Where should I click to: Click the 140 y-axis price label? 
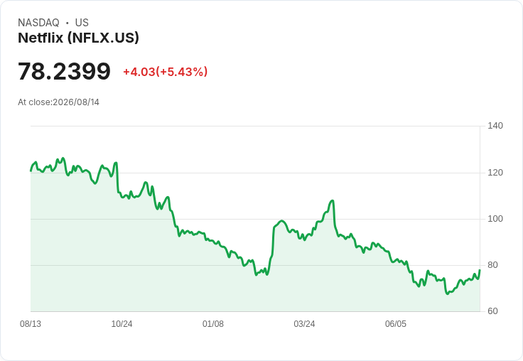[495, 126]
